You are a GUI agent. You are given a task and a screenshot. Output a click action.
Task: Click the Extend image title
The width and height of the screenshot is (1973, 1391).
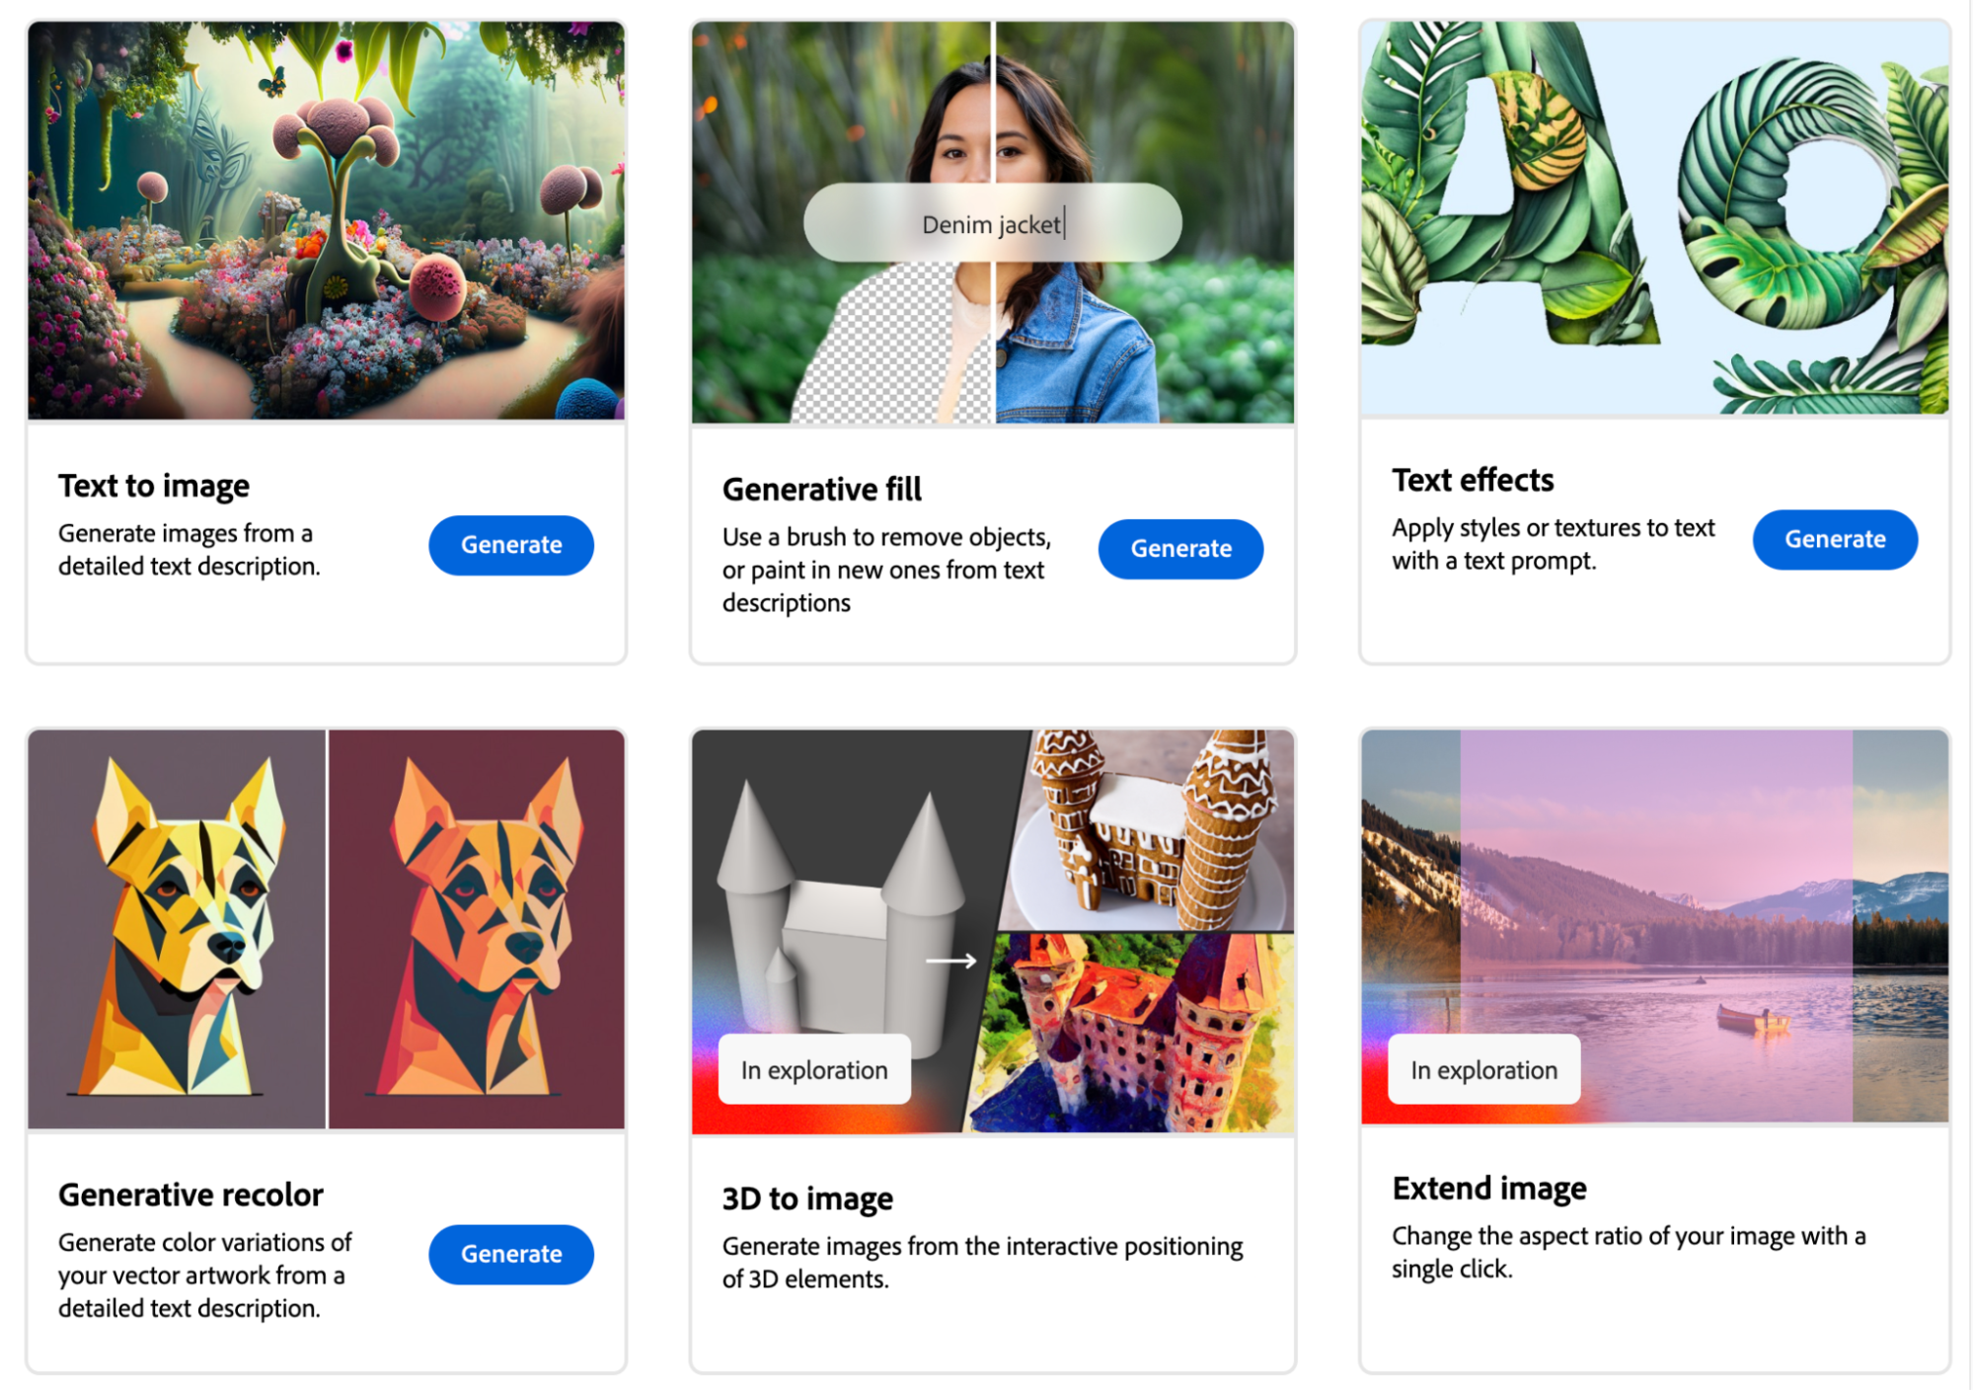[1489, 1189]
